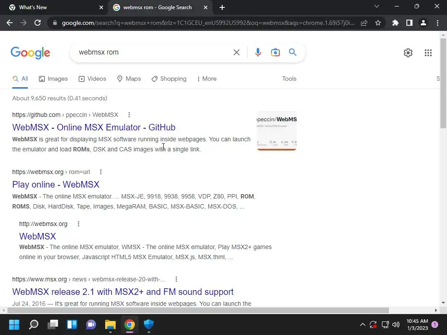
Task: Open the notification badge showing 1
Action: (435, 324)
